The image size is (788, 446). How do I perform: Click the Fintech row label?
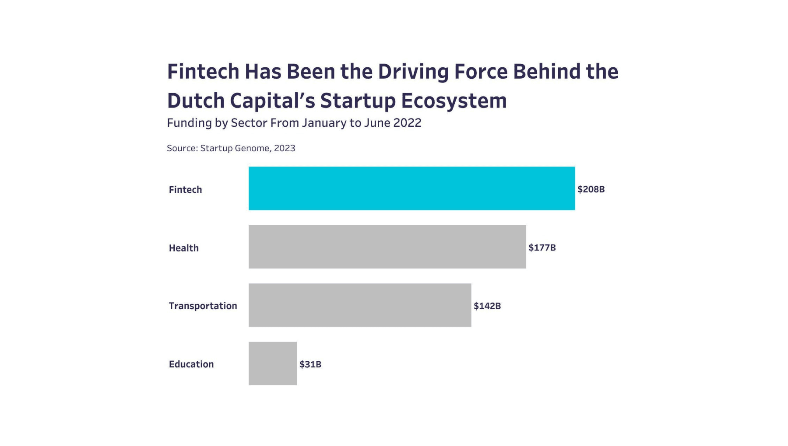tap(186, 190)
